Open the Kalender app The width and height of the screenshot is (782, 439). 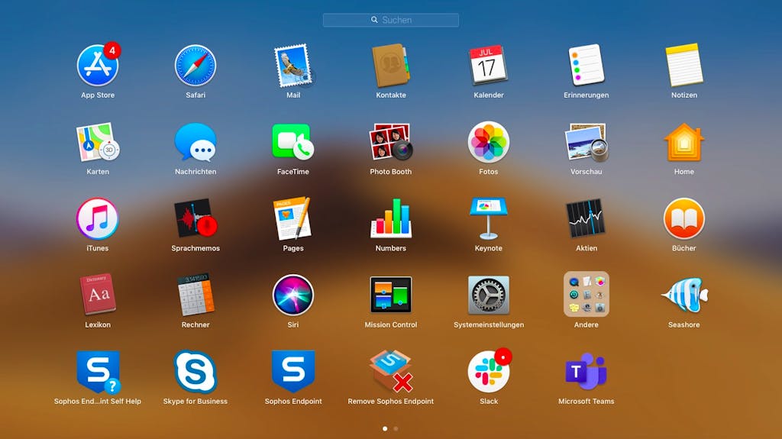[488, 66]
